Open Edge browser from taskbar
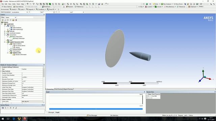Image resolution: width=216 pixels, height=121 pixels. [13, 119]
